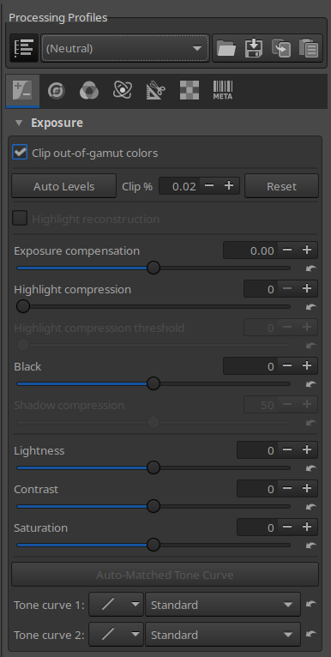Image resolution: width=331 pixels, height=657 pixels.
Task: Copy profile to clipboard icon
Action: pyautogui.click(x=281, y=48)
